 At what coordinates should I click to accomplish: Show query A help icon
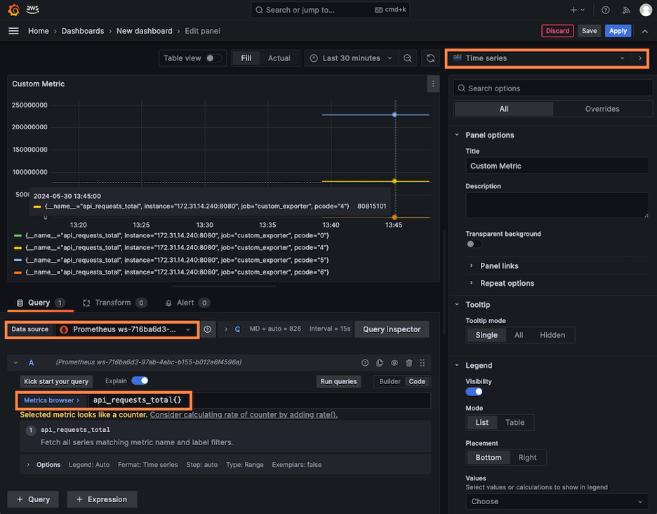tap(365, 362)
